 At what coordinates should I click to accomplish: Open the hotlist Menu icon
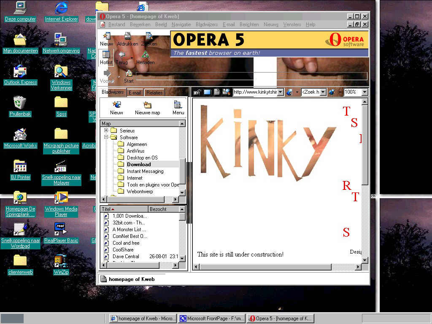pyautogui.click(x=178, y=105)
